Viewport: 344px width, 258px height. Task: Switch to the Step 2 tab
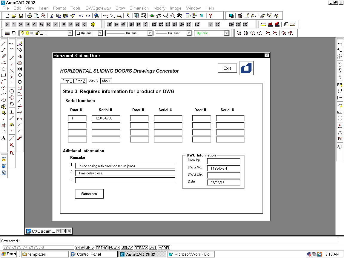pyautogui.click(x=80, y=81)
